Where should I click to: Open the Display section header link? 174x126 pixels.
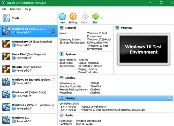coord(70,78)
